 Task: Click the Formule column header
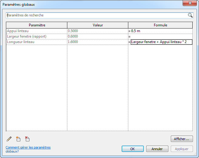coord(160,25)
